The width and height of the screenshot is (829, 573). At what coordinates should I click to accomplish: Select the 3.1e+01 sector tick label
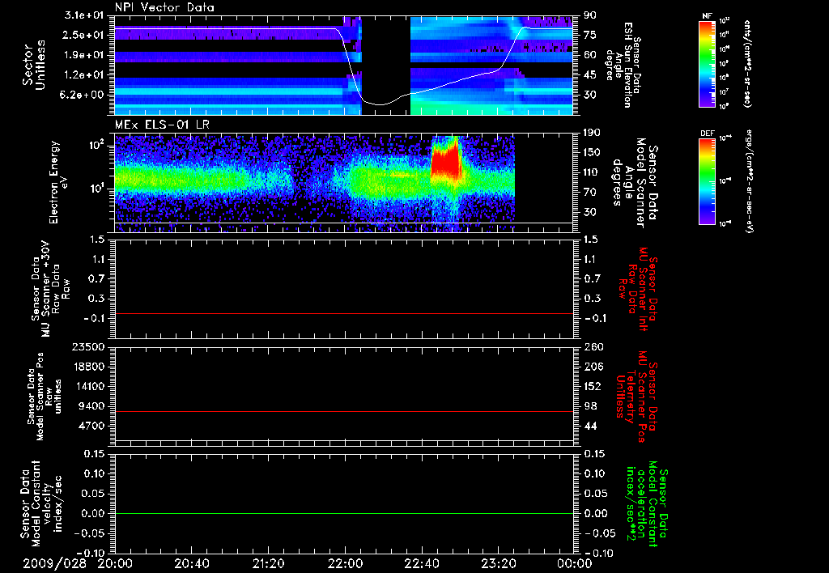84,15
